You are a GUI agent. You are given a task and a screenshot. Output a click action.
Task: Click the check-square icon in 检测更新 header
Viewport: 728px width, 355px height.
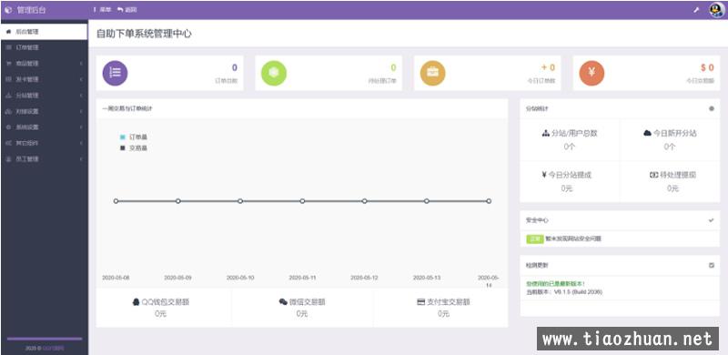(x=712, y=265)
